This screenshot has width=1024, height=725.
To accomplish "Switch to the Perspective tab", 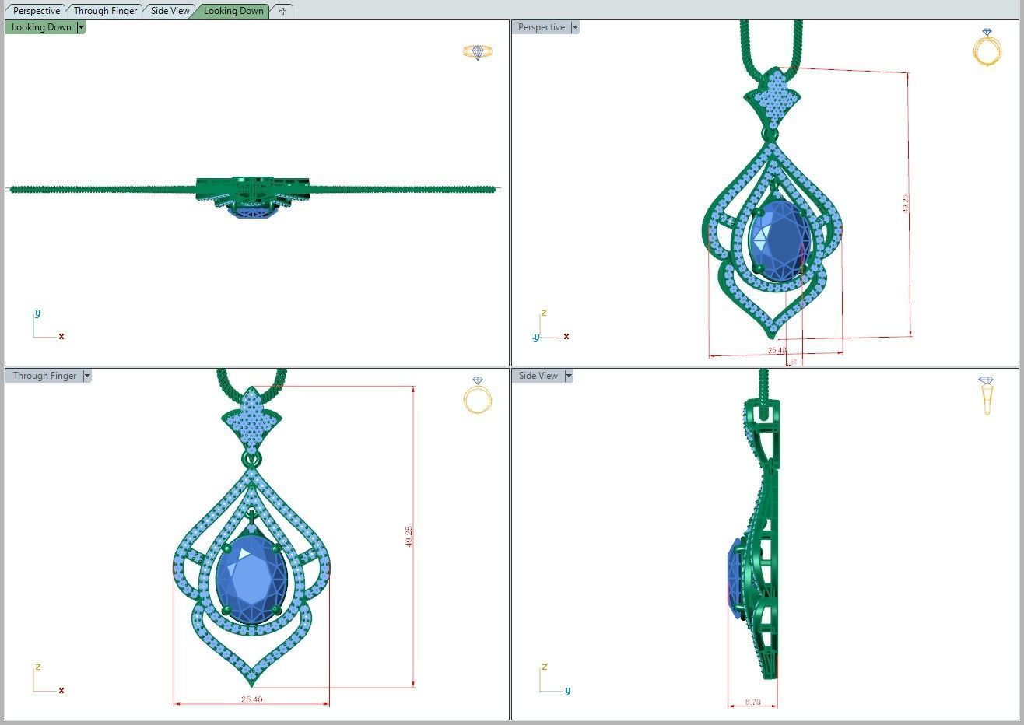I will click(x=36, y=11).
